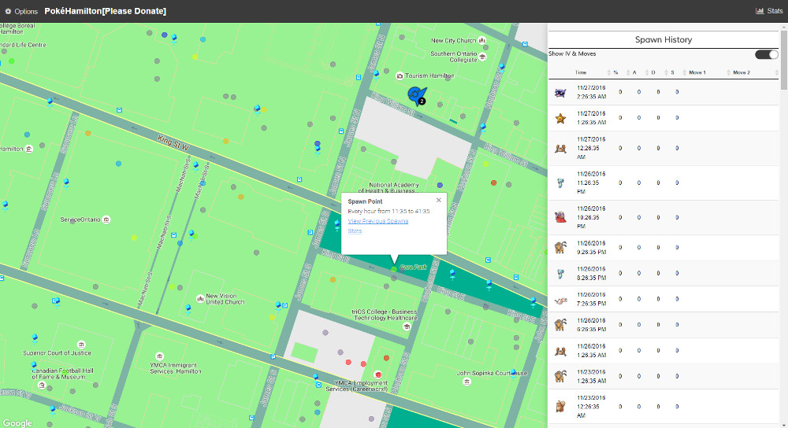Toggle the Show IV & Moves switch
The height and width of the screenshot is (428, 788).
pos(766,54)
